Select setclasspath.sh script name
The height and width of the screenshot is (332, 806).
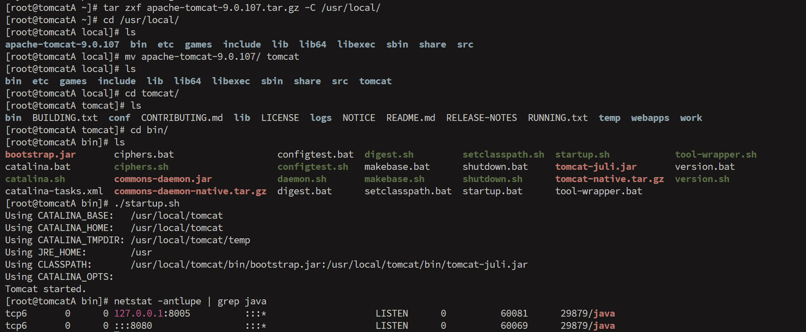(503, 154)
